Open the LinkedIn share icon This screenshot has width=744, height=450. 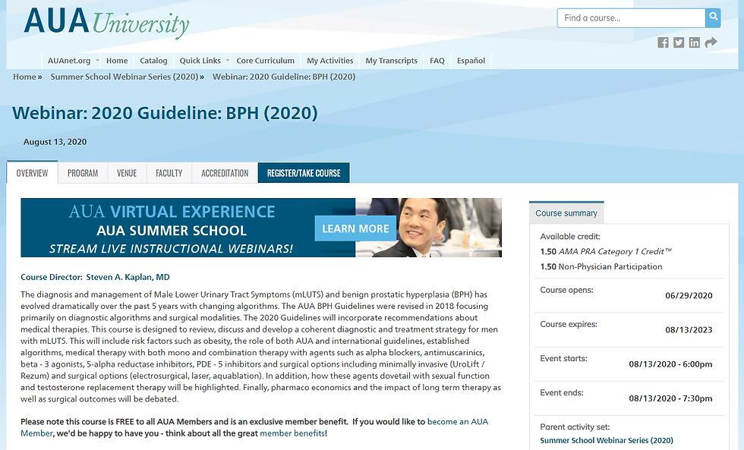pos(694,42)
